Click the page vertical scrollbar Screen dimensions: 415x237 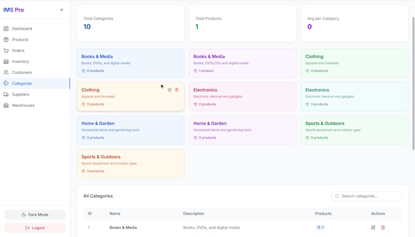coord(413,83)
